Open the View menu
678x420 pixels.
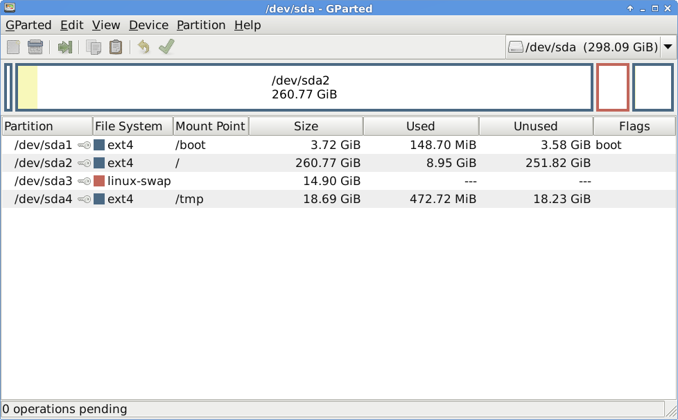pyautogui.click(x=106, y=25)
